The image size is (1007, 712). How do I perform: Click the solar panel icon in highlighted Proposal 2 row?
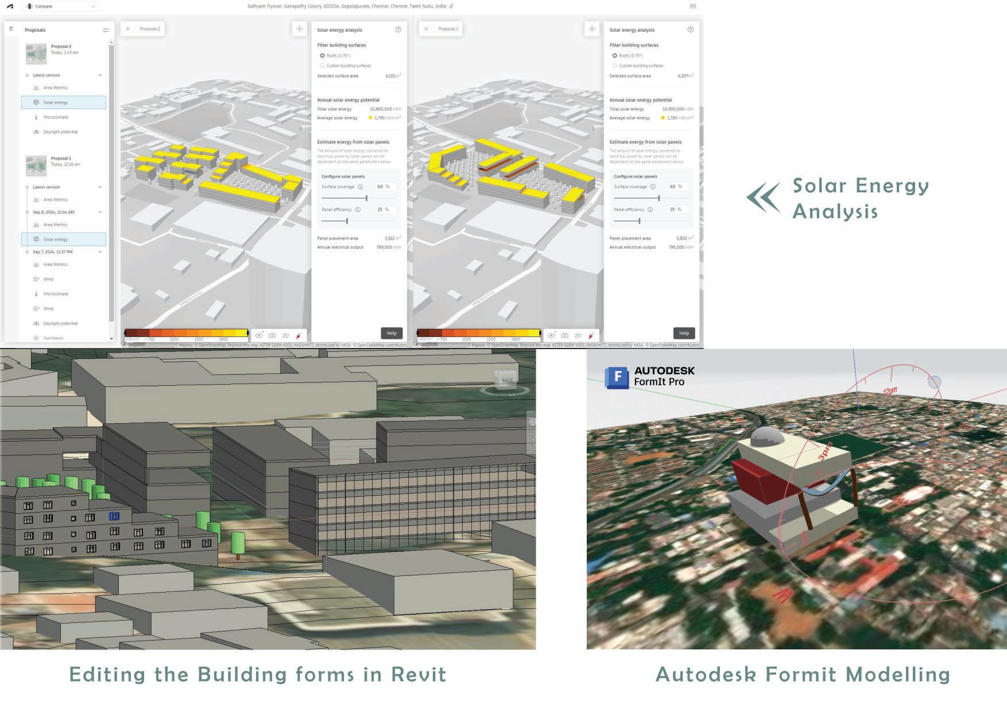click(x=36, y=102)
